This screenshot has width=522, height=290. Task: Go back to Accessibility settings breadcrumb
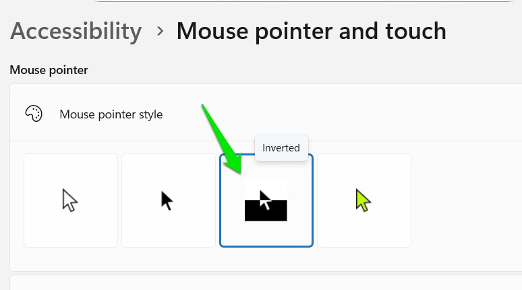(x=76, y=31)
